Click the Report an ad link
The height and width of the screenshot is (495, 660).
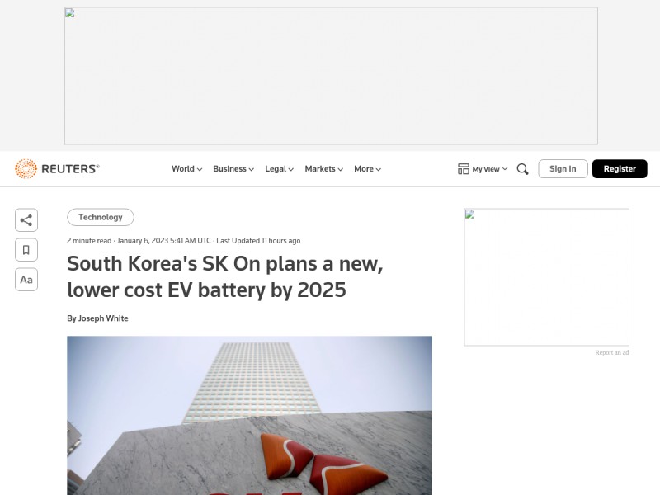[x=611, y=353]
